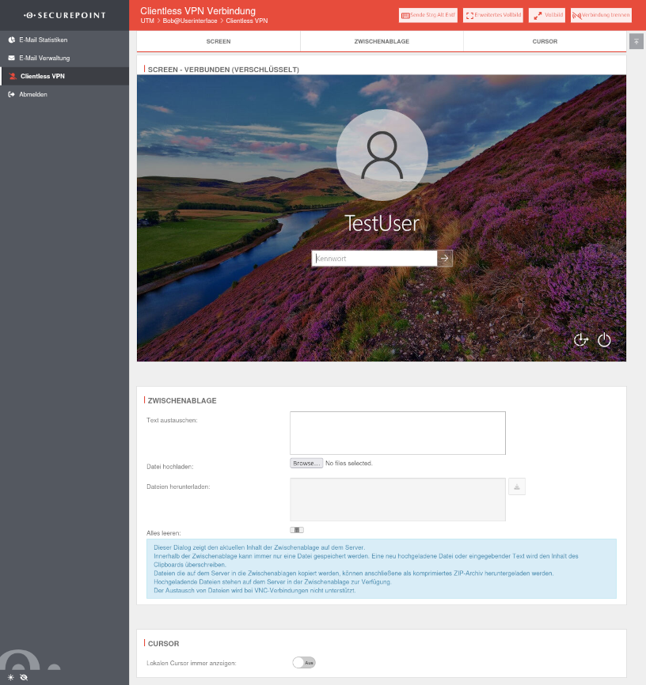The image size is (646, 685).
Task: Click the power icon on login screen
Action: tap(604, 340)
